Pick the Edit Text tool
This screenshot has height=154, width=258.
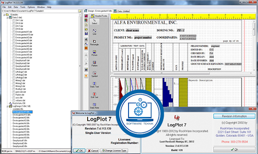click(94, 95)
